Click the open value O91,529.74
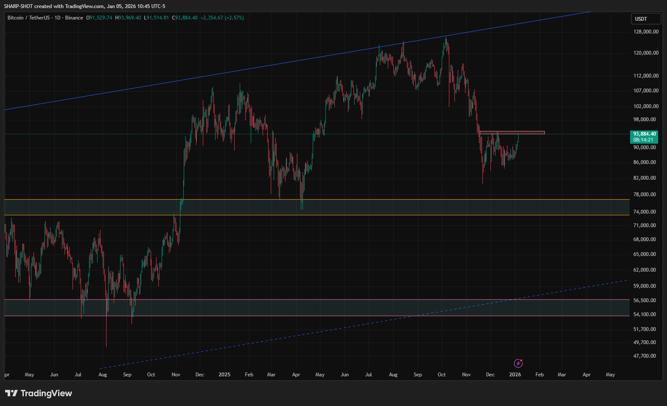The image size is (667, 406). pos(99,18)
